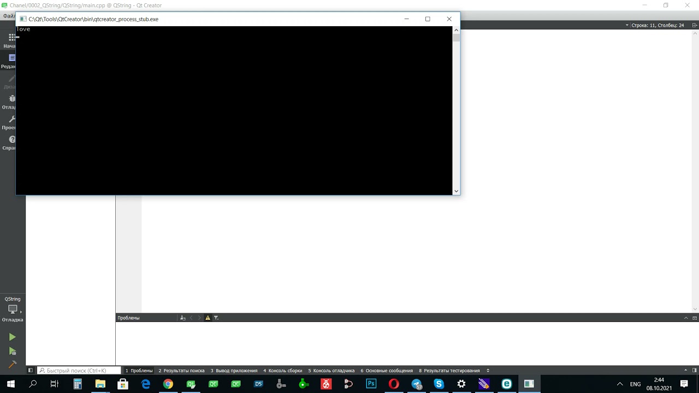The height and width of the screenshot is (393, 699).
Task: Open the Windows Start menu
Action: tap(11, 384)
